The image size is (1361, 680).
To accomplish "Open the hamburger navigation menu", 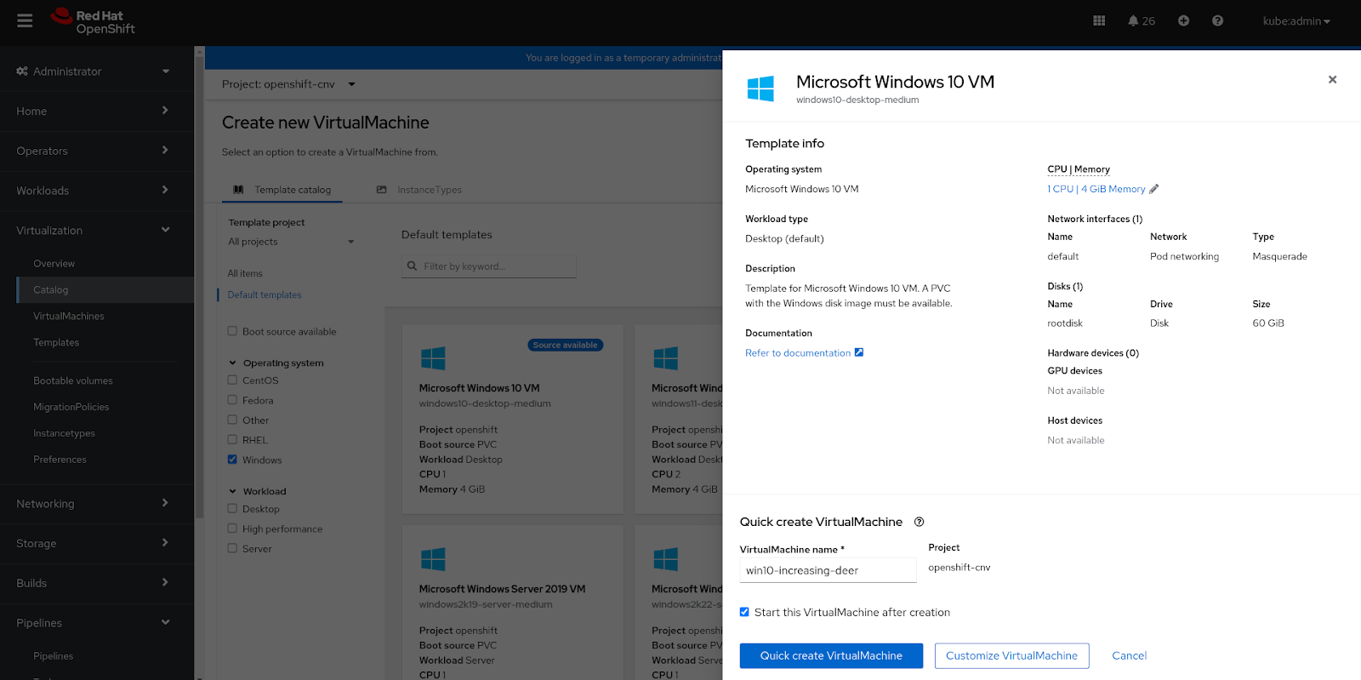I will click(25, 20).
